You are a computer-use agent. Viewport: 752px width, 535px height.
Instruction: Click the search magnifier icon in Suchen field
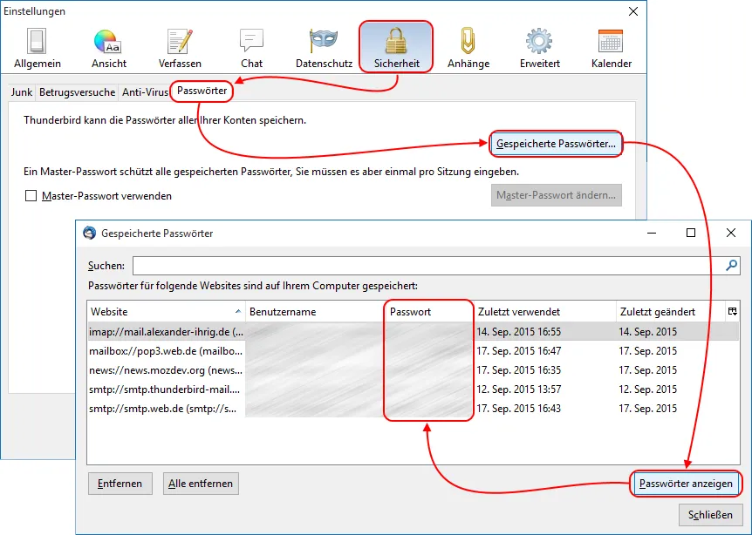coord(731,265)
